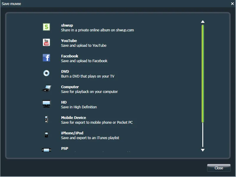Viewport: 236px width, 177px height.
Task: Click the green scrollbar thumb
Action: [x=203, y=74]
